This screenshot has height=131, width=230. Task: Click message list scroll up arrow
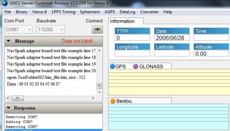click(99, 51)
